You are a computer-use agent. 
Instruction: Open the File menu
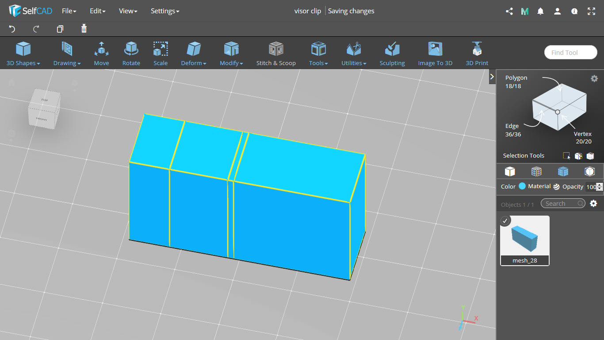[x=69, y=11]
